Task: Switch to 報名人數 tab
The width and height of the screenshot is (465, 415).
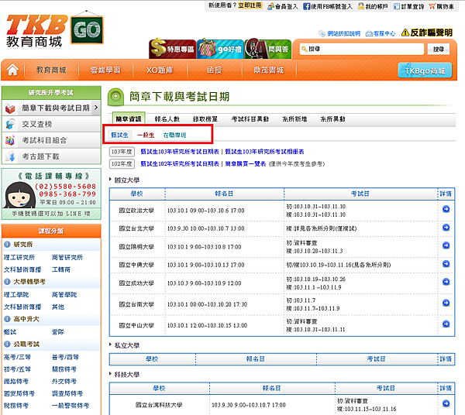Action: point(167,119)
